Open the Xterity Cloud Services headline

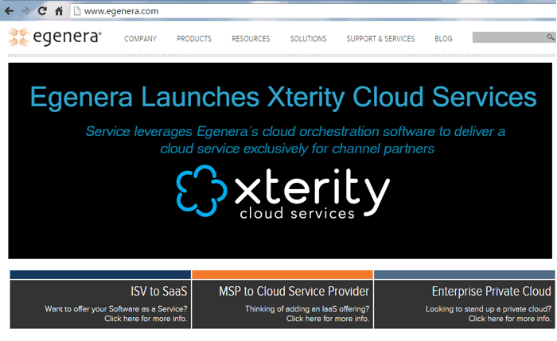pyautogui.click(x=283, y=97)
